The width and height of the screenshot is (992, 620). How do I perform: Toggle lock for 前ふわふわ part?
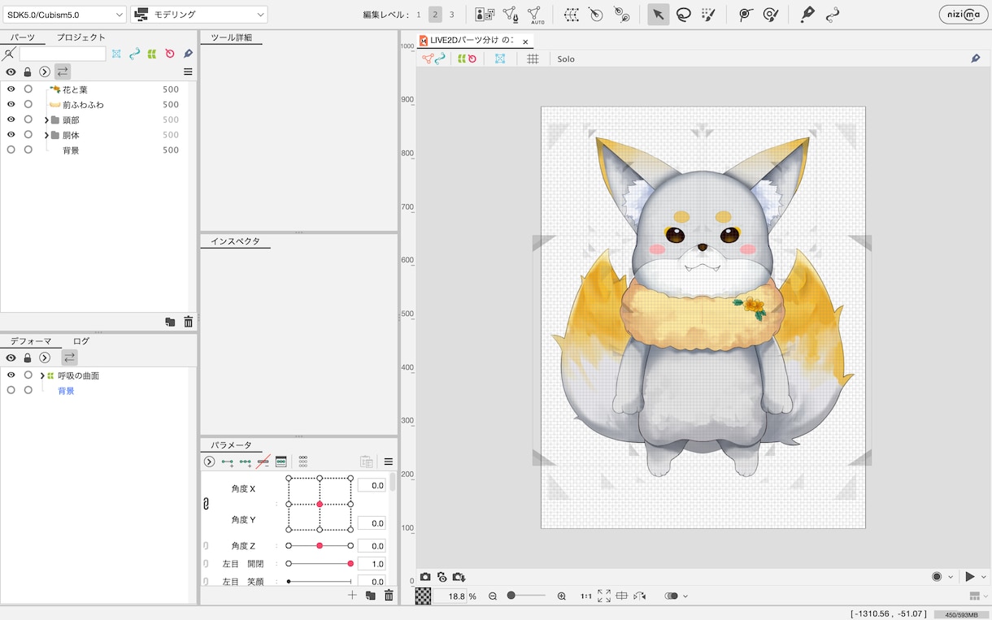click(x=28, y=105)
